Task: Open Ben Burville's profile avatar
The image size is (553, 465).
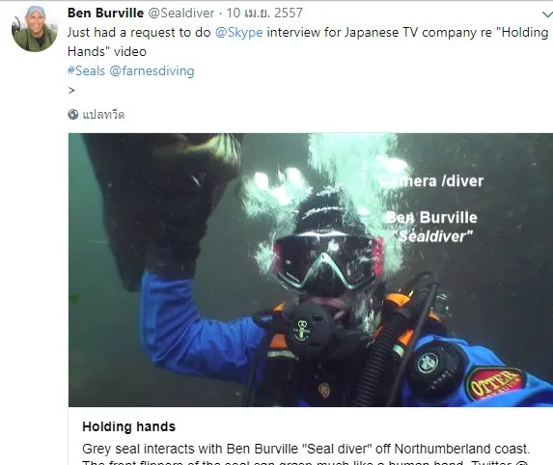Action: click(34, 29)
